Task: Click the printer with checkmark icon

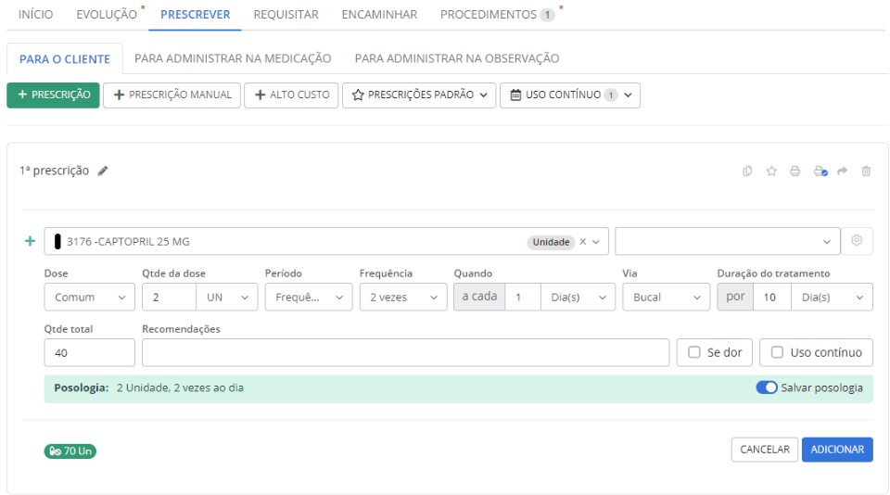Action: tap(820, 171)
